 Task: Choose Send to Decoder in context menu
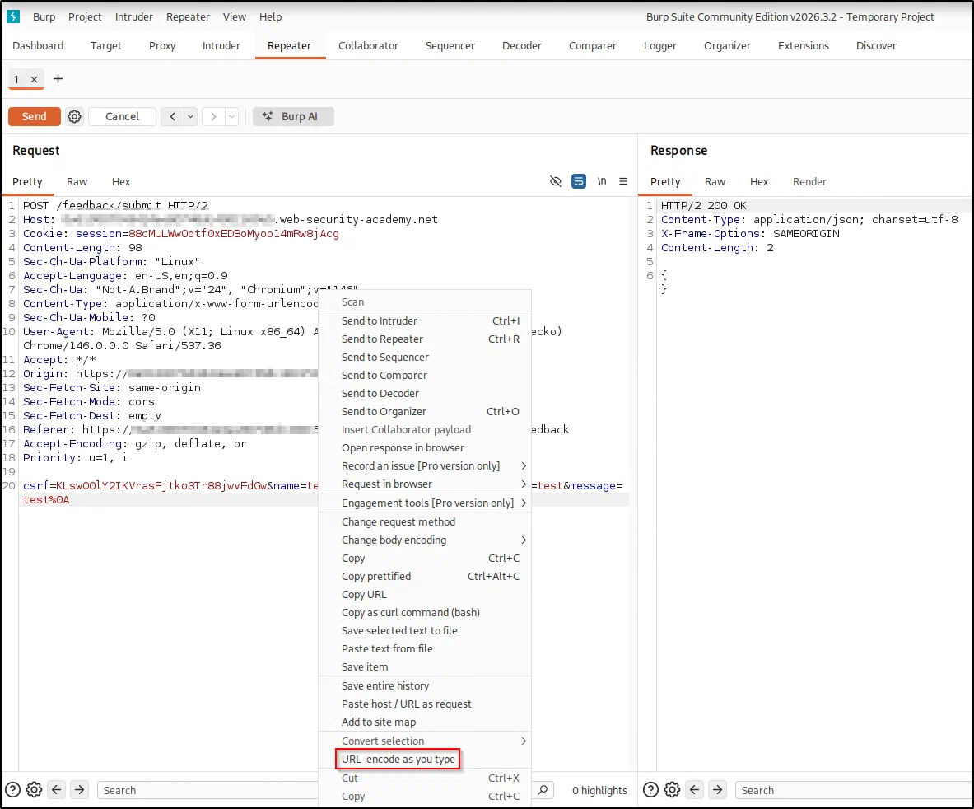coord(425,393)
